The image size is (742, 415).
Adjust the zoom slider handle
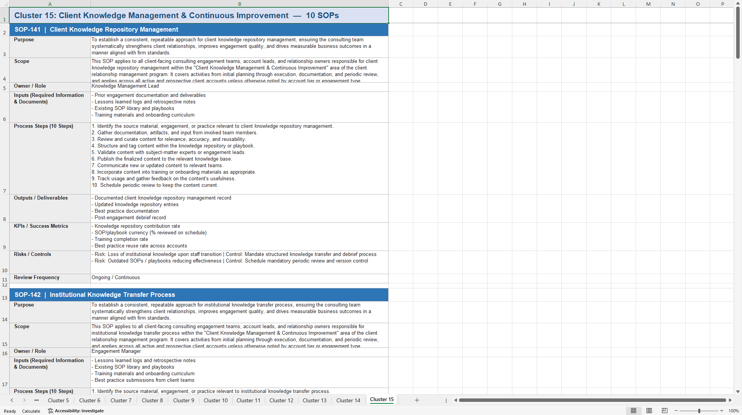point(699,411)
